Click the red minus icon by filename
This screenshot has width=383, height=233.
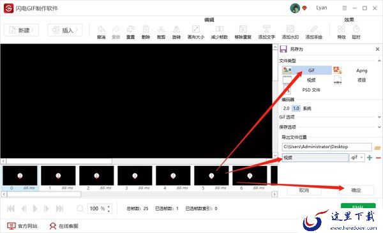[379, 158]
